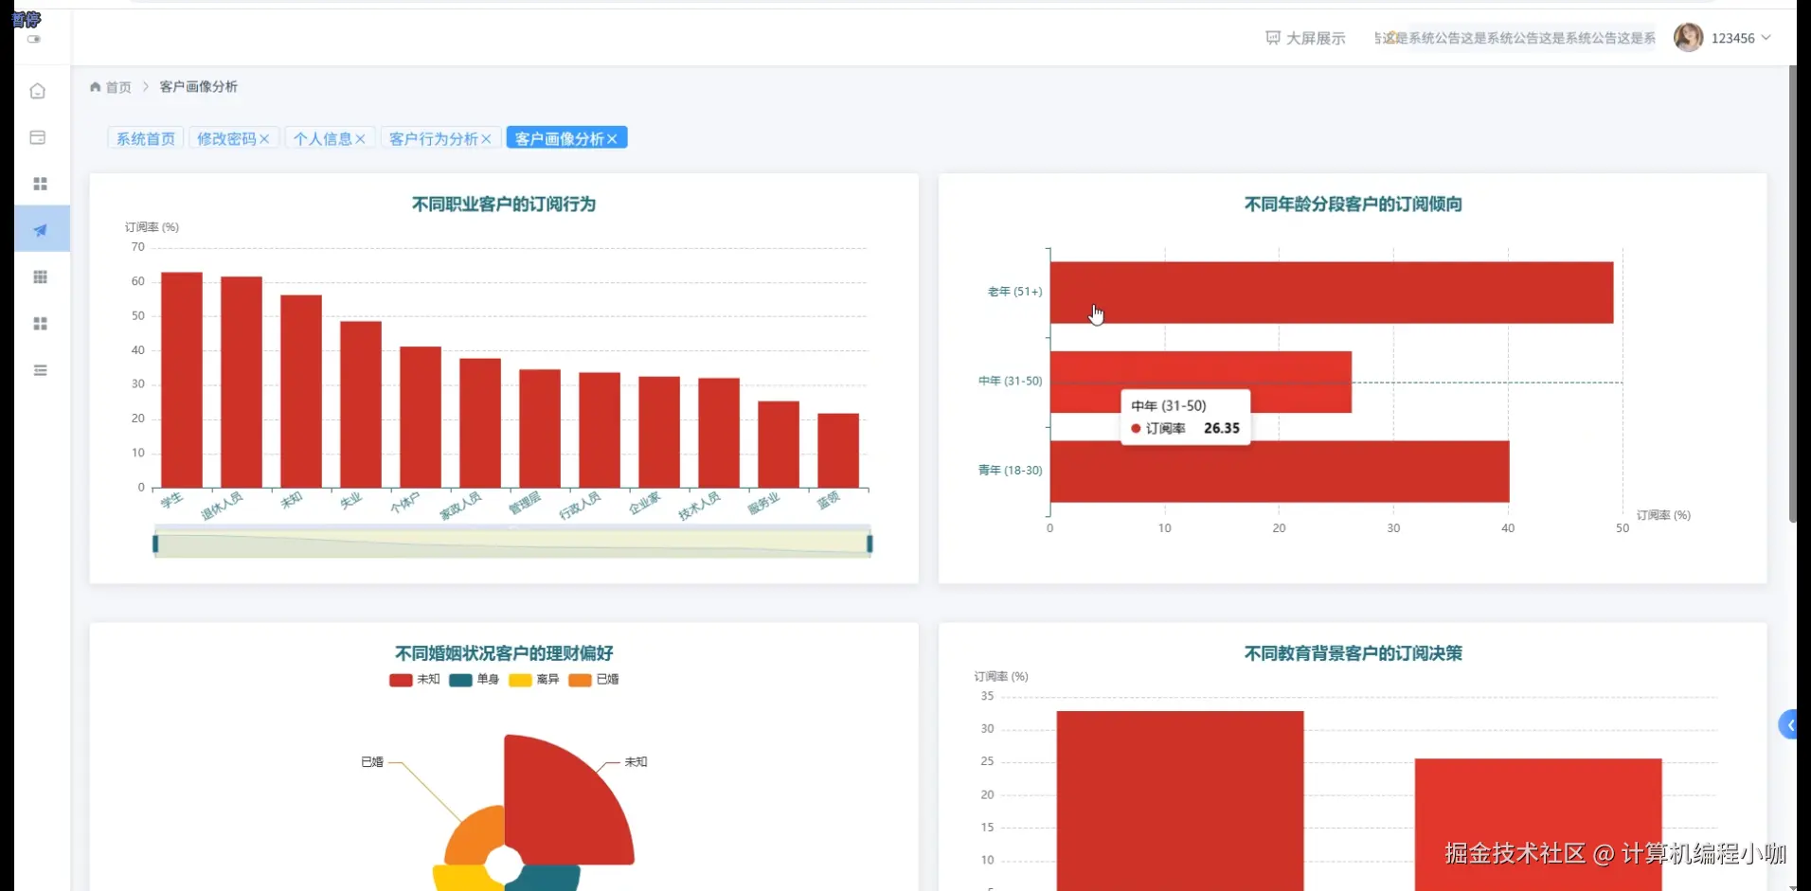Click the 中年 (31-50) axis label
1811x891 pixels.
1010,381
